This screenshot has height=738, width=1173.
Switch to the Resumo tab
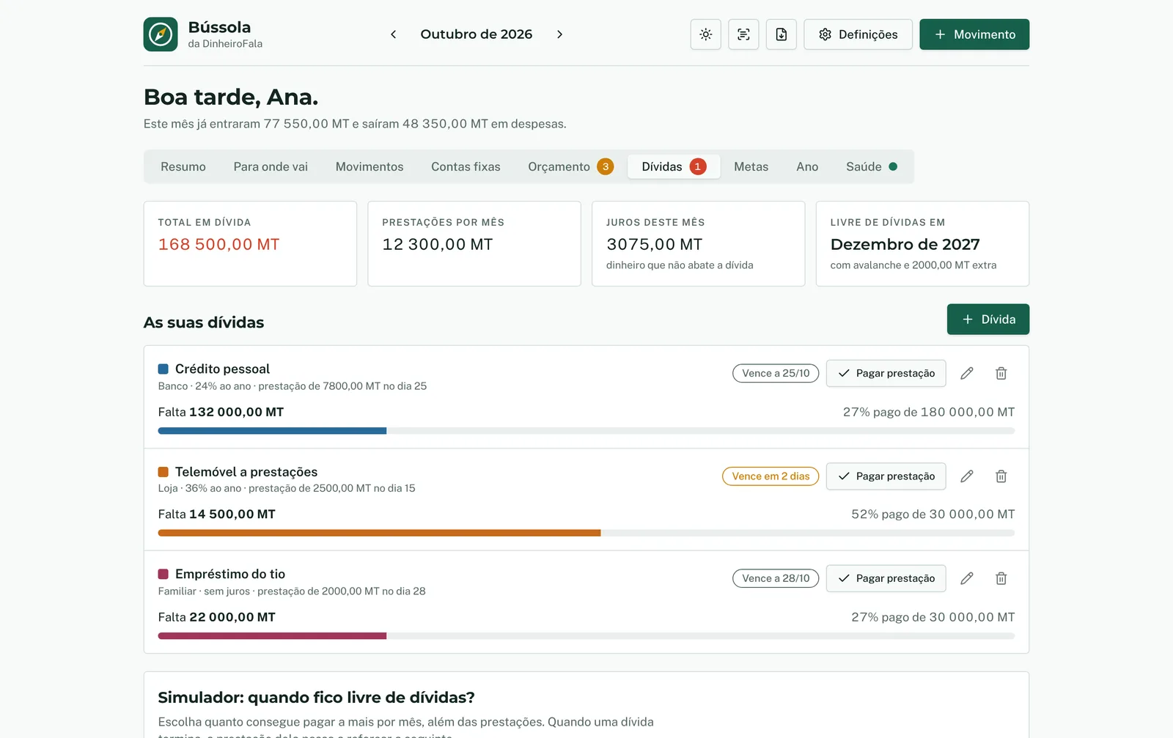[x=183, y=167]
